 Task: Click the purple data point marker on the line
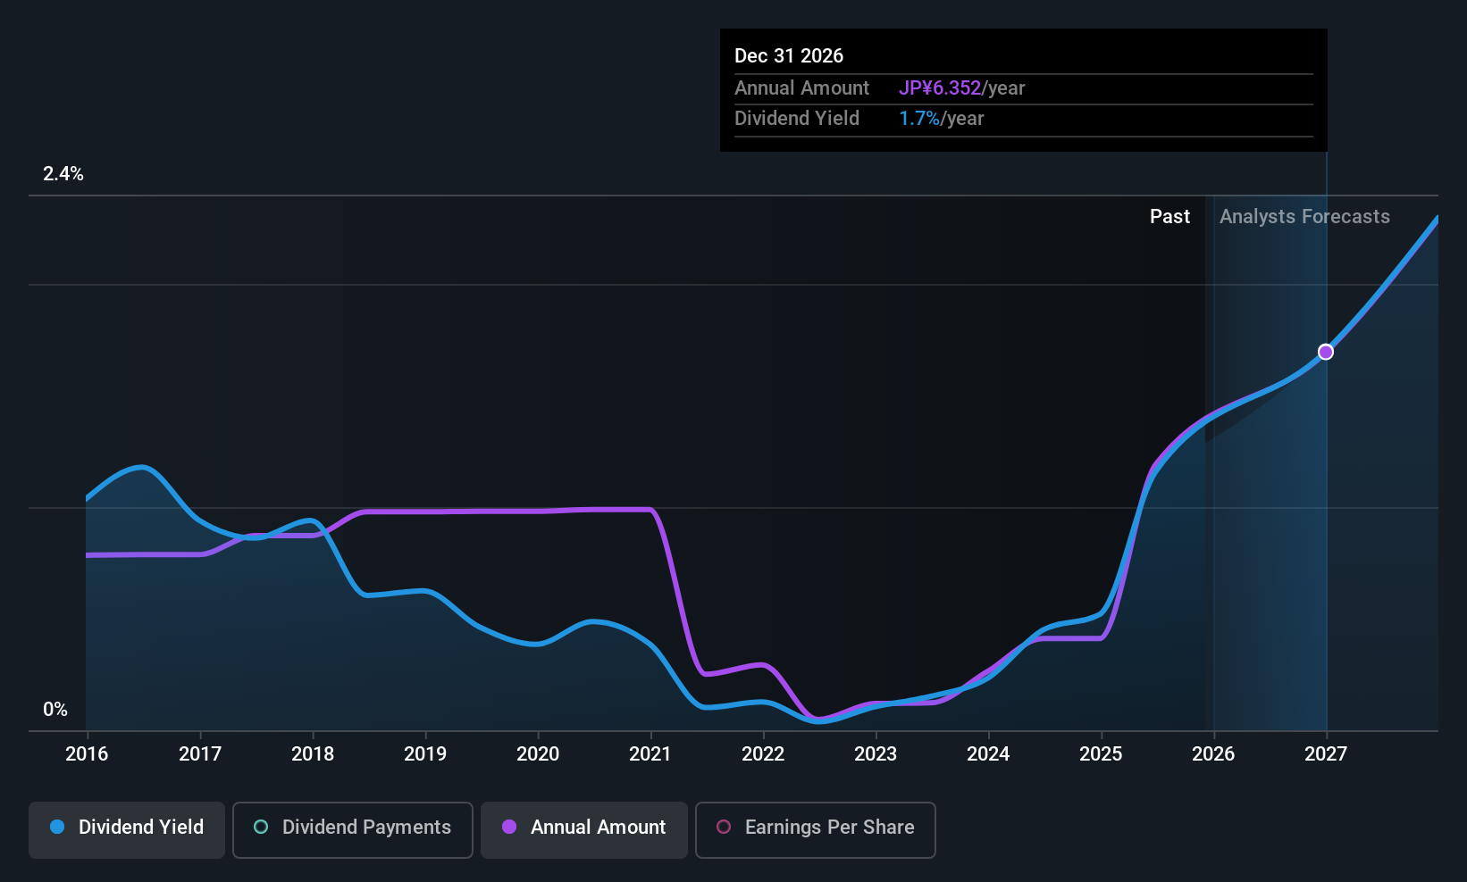(1326, 352)
